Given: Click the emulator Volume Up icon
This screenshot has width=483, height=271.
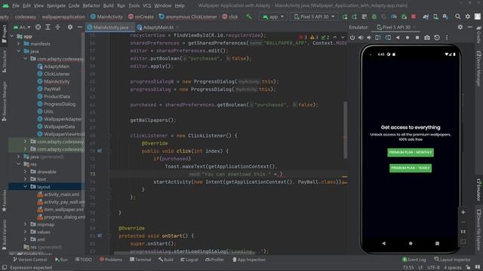Looking at the screenshot, I should pyautogui.click(x=361, y=38).
